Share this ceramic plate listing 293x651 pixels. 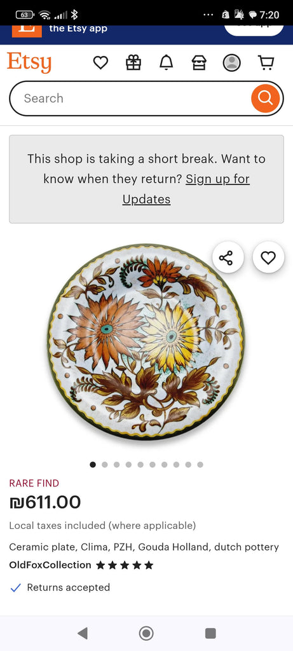coord(228,258)
